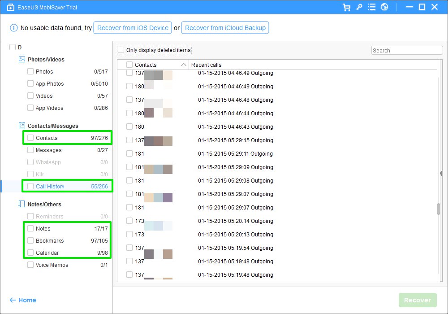Open the key activation icon
Screen dimensions: 448x314
tap(359, 7)
